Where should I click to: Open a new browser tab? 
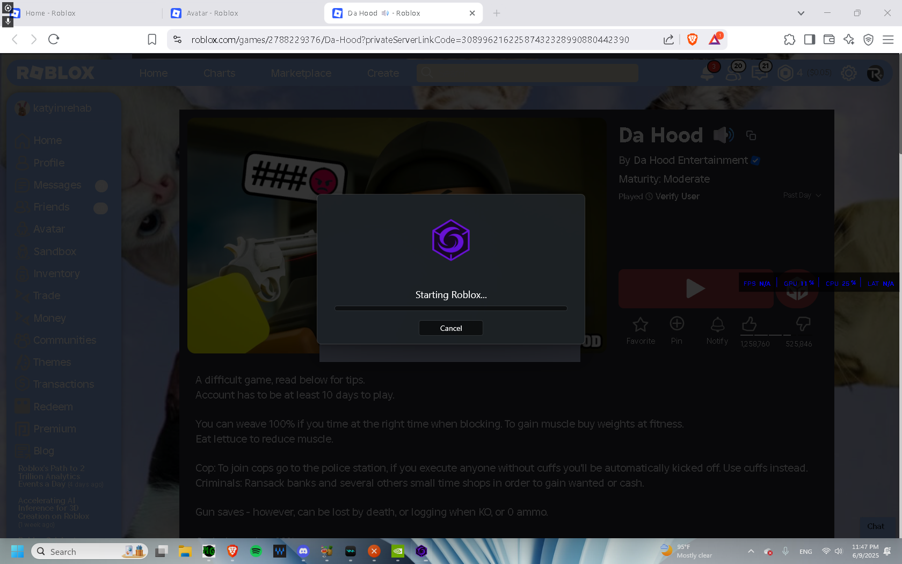(x=497, y=13)
